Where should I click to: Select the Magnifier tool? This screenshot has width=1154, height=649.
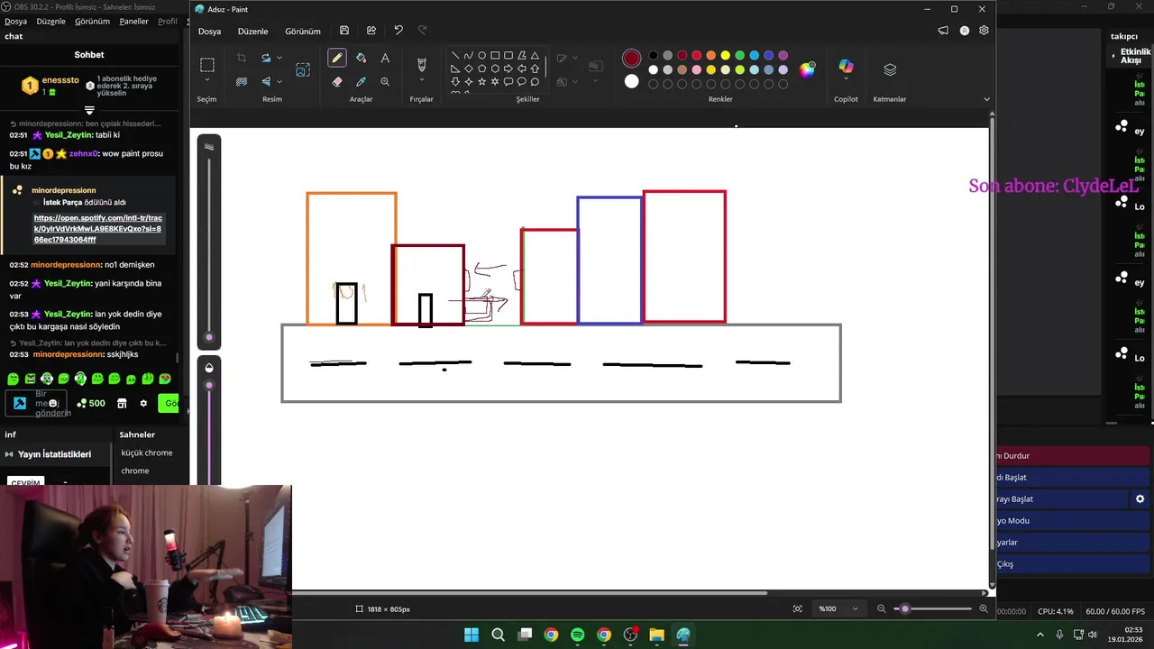385,81
